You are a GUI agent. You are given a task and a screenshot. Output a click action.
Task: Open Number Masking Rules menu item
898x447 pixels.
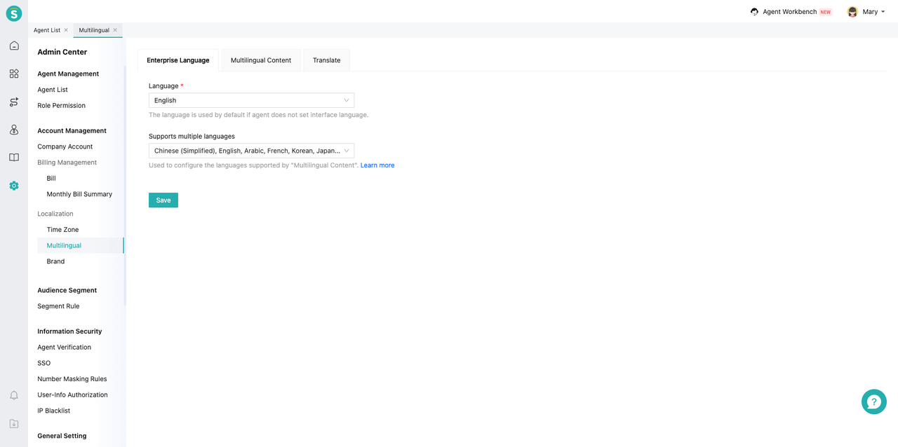click(72, 379)
